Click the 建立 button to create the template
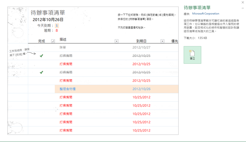Screen dimensions: 246x142 click(x=192, y=55)
